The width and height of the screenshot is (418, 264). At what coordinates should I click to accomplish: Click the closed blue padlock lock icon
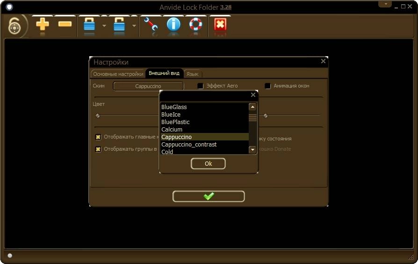click(89, 24)
